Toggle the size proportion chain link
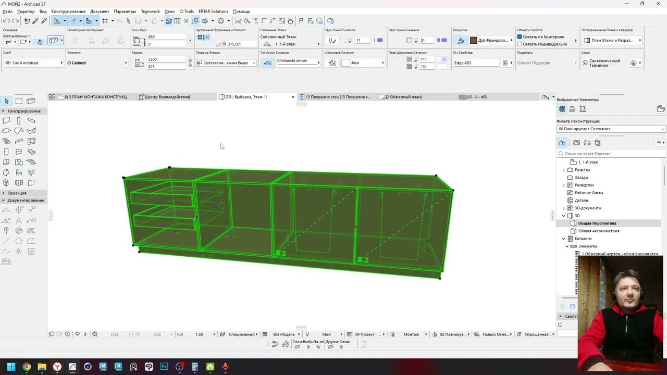 (x=190, y=63)
